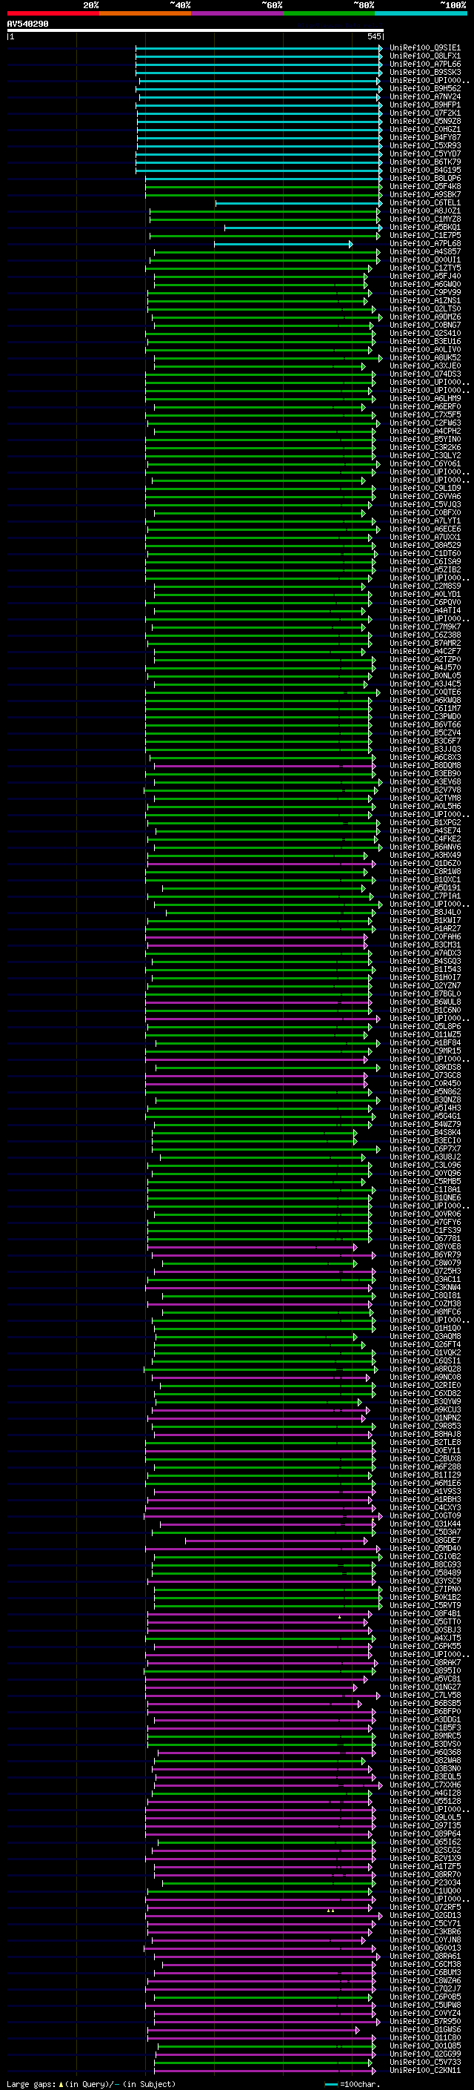Select the UniRef100_A5ZI82 label
The height and width of the screenshot is (2090, 474).
[424, 570]
